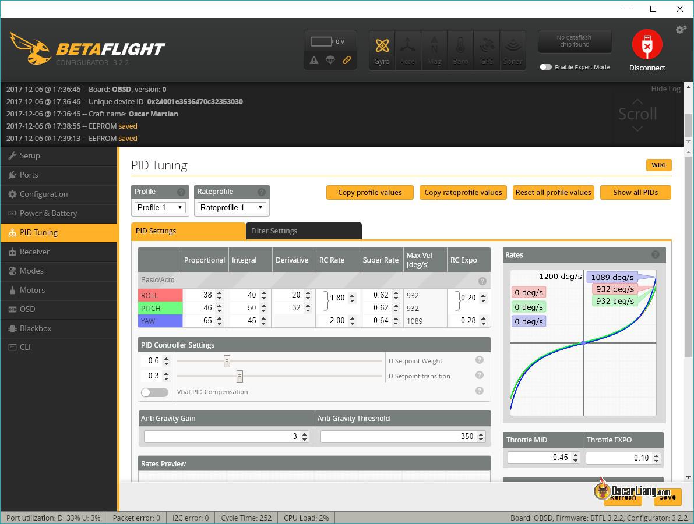The height and width of the screenshot is (524, 694).
Task: Select the Gyro sensor icon
Action: tap(382, 50)
